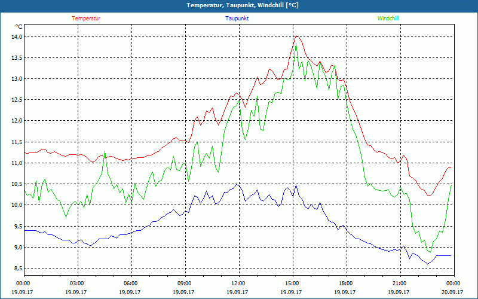Click the 15:00 time axis label

tap(293, 283)
